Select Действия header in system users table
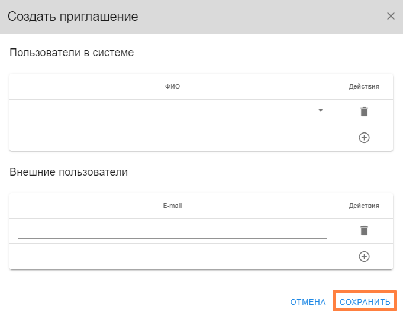Screen dimensions: 403x315 coord(363,87)
